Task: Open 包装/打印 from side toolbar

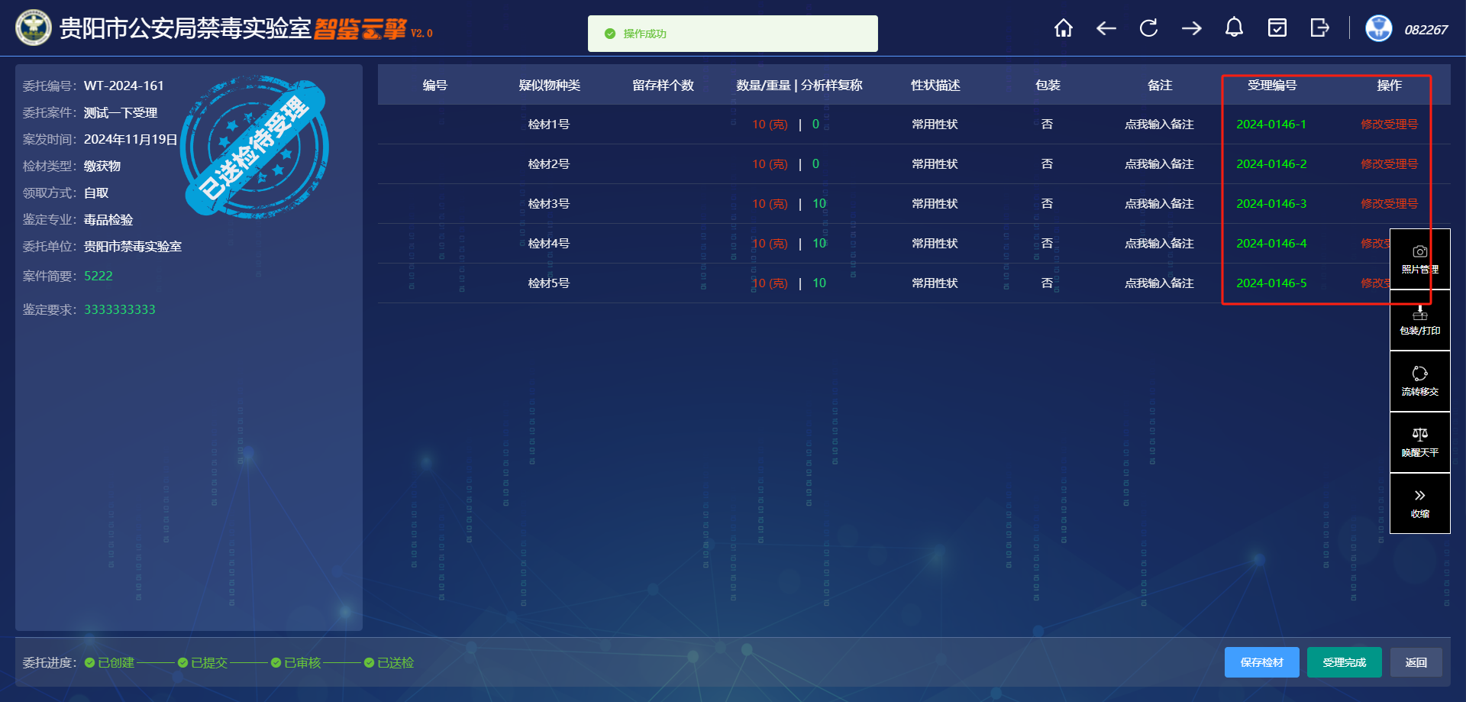Action: point(1419,320)
